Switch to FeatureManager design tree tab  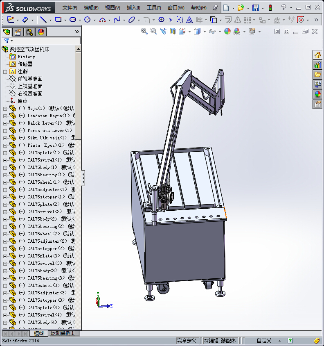tap(7, 32)
